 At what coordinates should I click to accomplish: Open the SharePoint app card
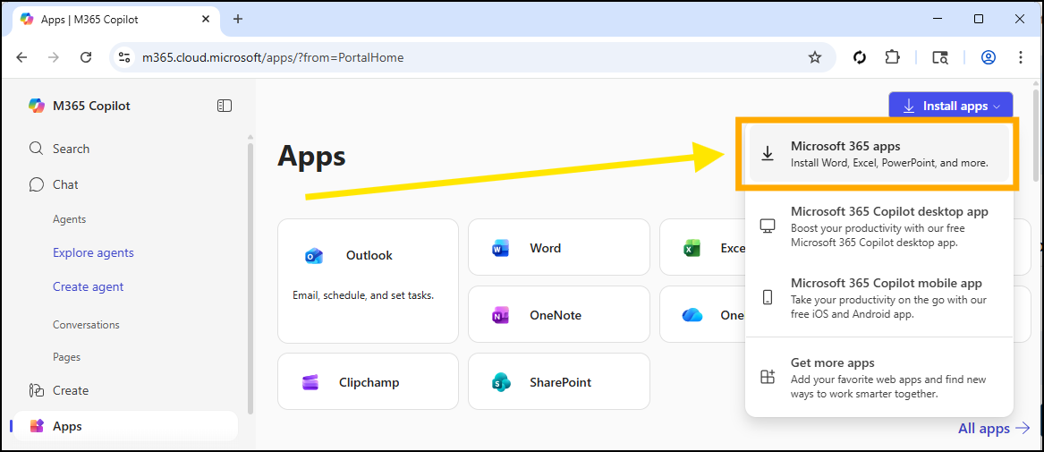(558, 381)
